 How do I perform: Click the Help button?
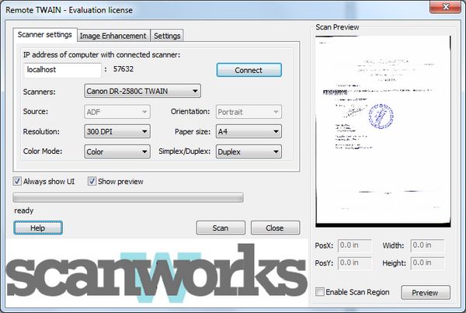point(38,228)
